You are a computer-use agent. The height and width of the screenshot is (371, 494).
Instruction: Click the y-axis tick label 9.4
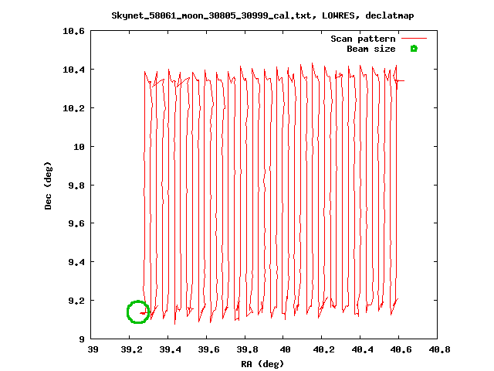tap(76, 262)
